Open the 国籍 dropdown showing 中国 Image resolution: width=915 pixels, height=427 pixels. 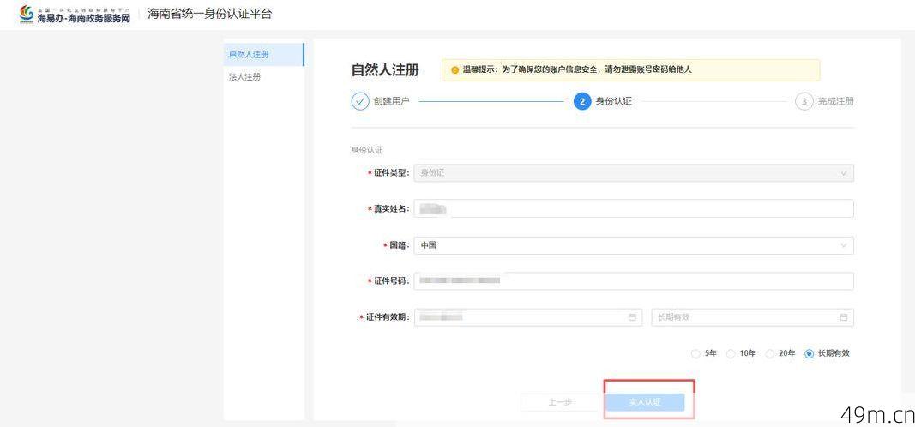pyautogui.click(x=634, y=245)
